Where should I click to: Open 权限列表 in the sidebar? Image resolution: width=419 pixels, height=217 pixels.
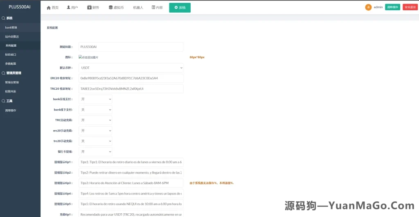pyautogui.click(x=20, y=91)
